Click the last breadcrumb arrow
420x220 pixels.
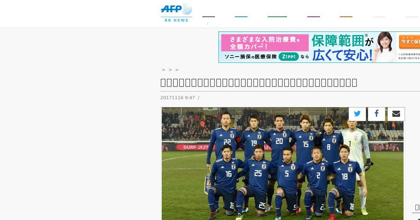click(177, 70)
